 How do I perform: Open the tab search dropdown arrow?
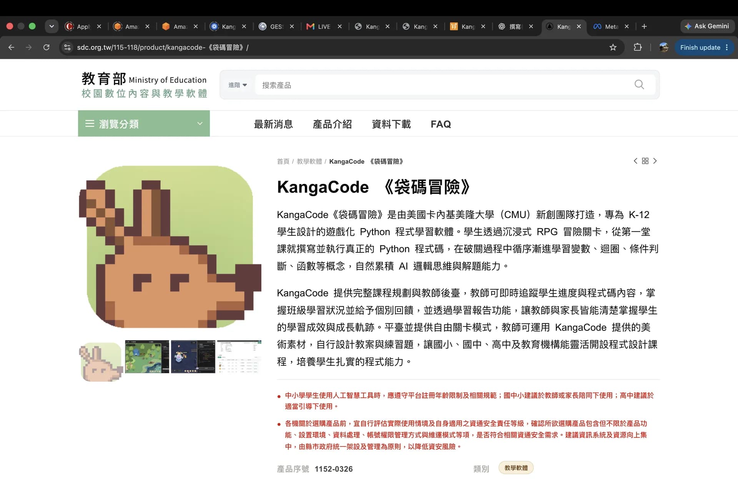point(52,26)
